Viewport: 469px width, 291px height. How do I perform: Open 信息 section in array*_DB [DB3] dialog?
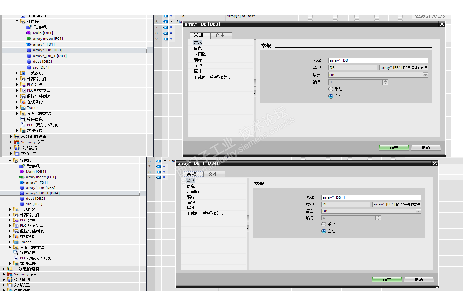(198, 48)
